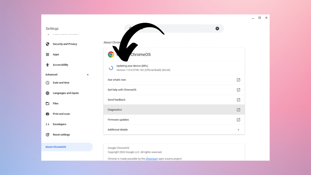The width and height of the screenshot is (311, 175).
Task: Select About ChromeOS in the sidebar
Action: click(x=67, y=147)
